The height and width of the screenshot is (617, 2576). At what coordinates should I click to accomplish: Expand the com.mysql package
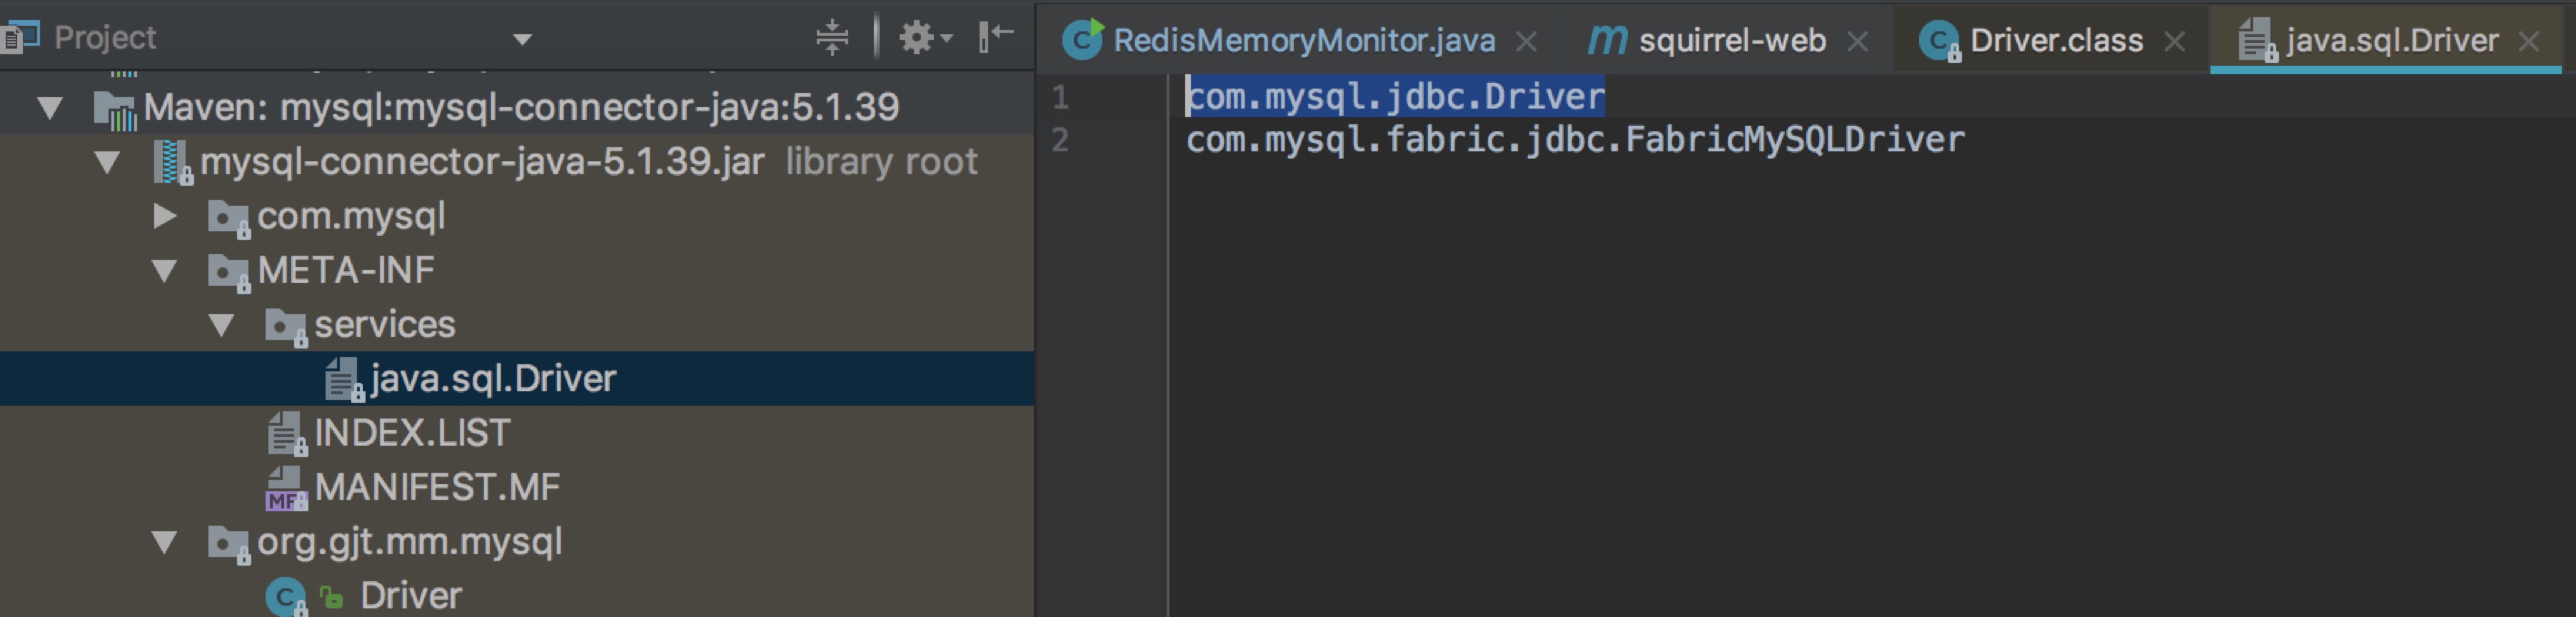coord(165,216)
